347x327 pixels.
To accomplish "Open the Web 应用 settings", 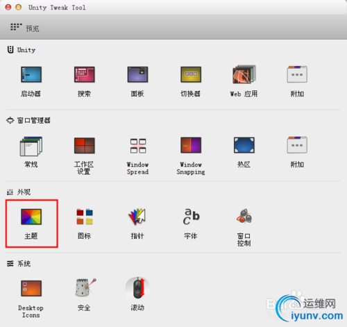I will point(244,81).
